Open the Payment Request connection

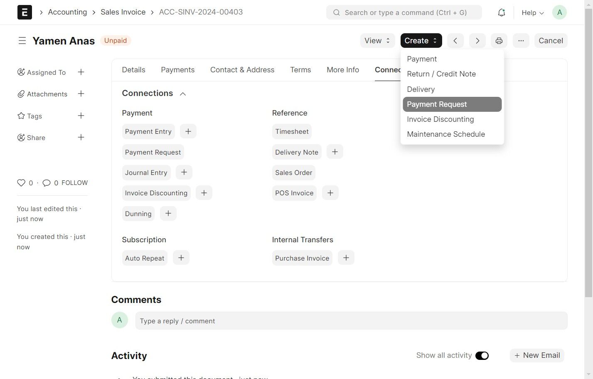coord(153,152)
